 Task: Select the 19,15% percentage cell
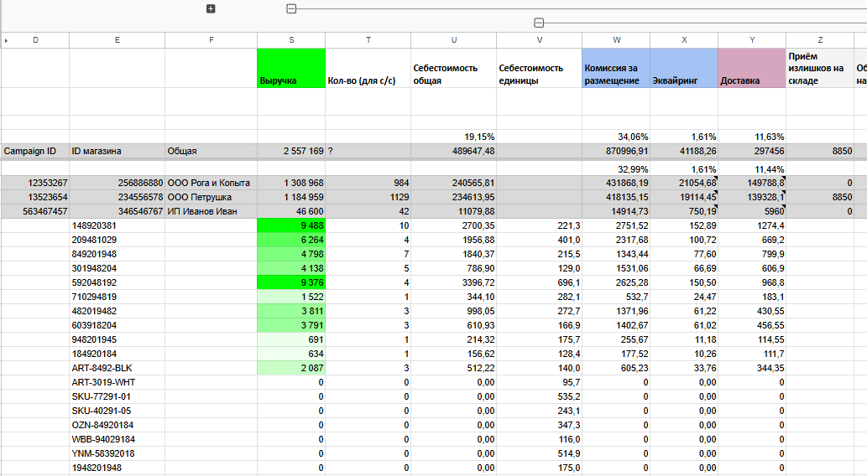(454, 137)
